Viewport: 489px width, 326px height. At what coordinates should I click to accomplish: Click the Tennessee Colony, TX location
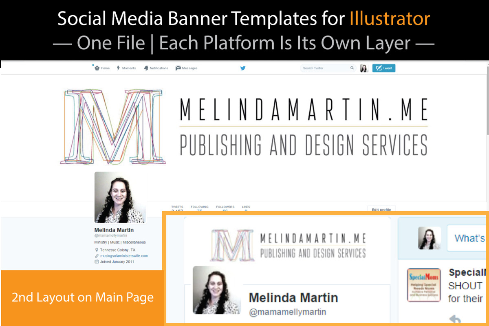pyautogui.click(x=118, y=250)
